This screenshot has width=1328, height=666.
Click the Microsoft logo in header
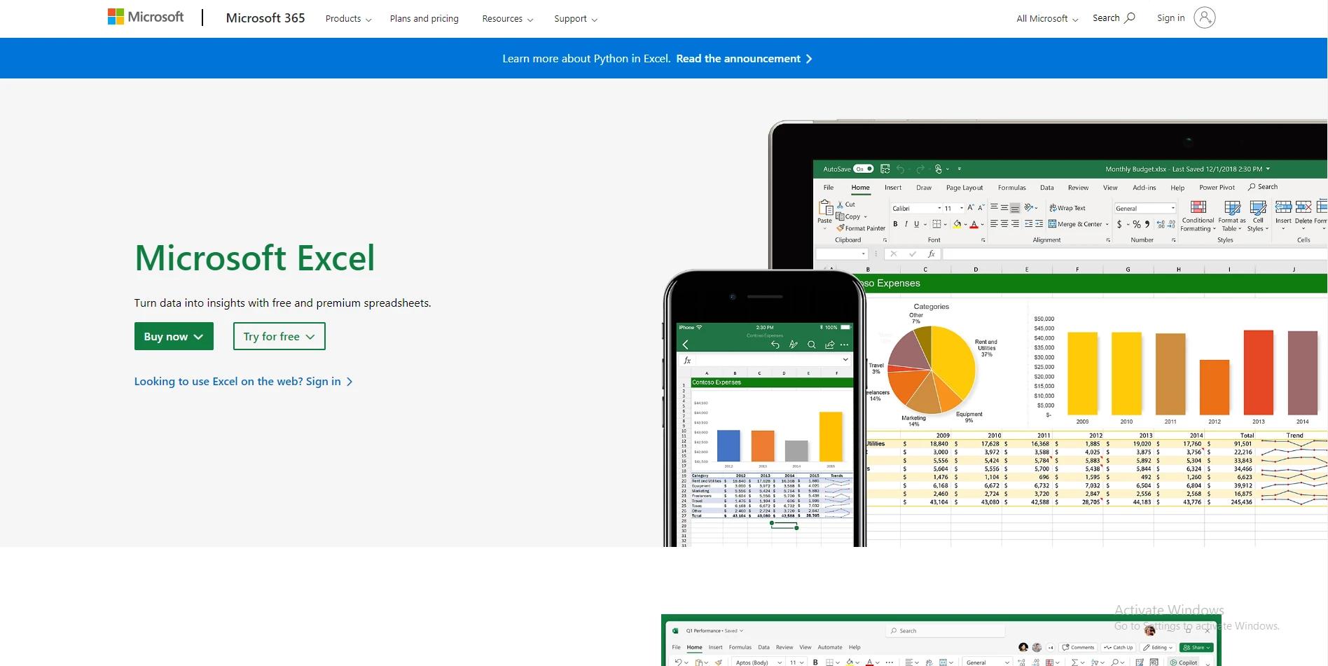click(x=146, y=17)
